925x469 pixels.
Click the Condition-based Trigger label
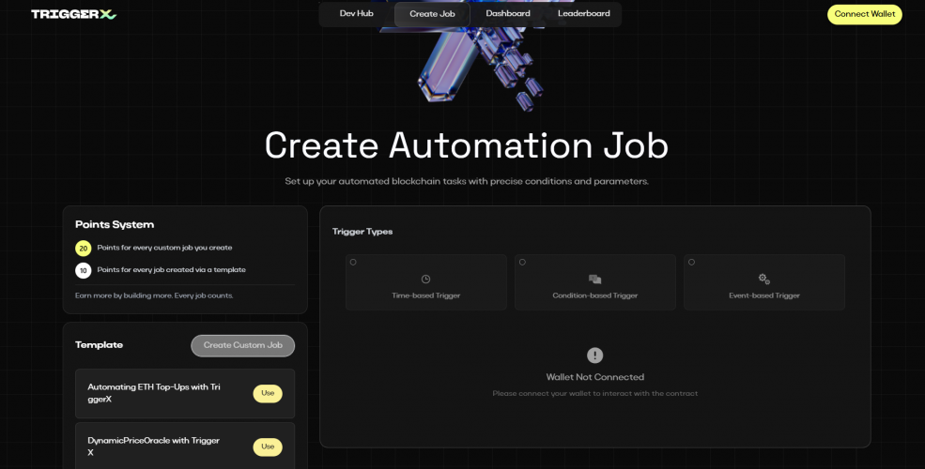coord(594,295)
